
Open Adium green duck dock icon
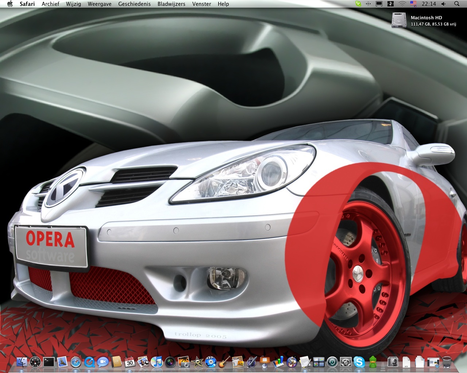pyautogui.click(x=373, y=362)
